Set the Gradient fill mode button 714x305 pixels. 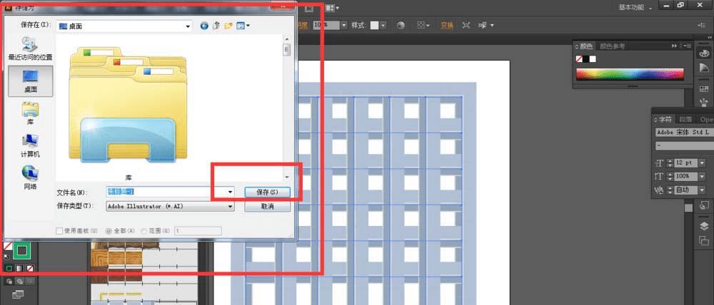coord(19,269)
